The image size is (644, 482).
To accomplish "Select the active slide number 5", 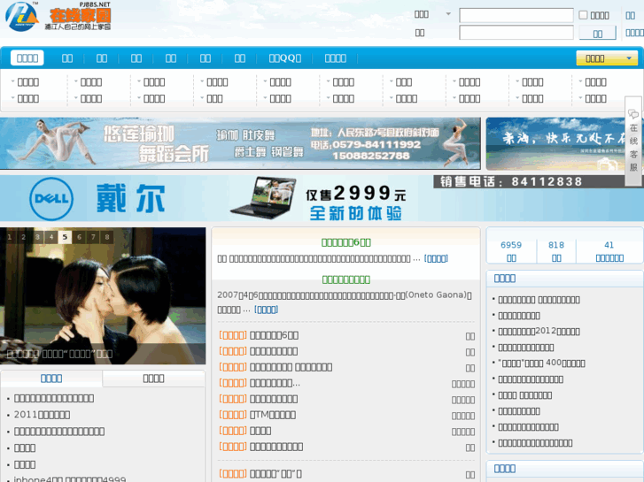I will (65, 237).
